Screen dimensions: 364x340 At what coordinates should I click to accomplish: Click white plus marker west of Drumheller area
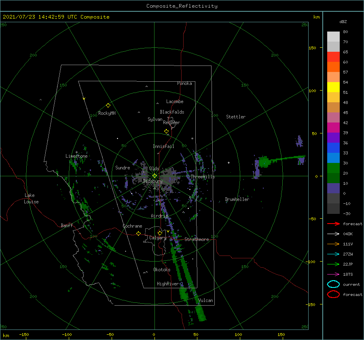click(x=229, y=163)
